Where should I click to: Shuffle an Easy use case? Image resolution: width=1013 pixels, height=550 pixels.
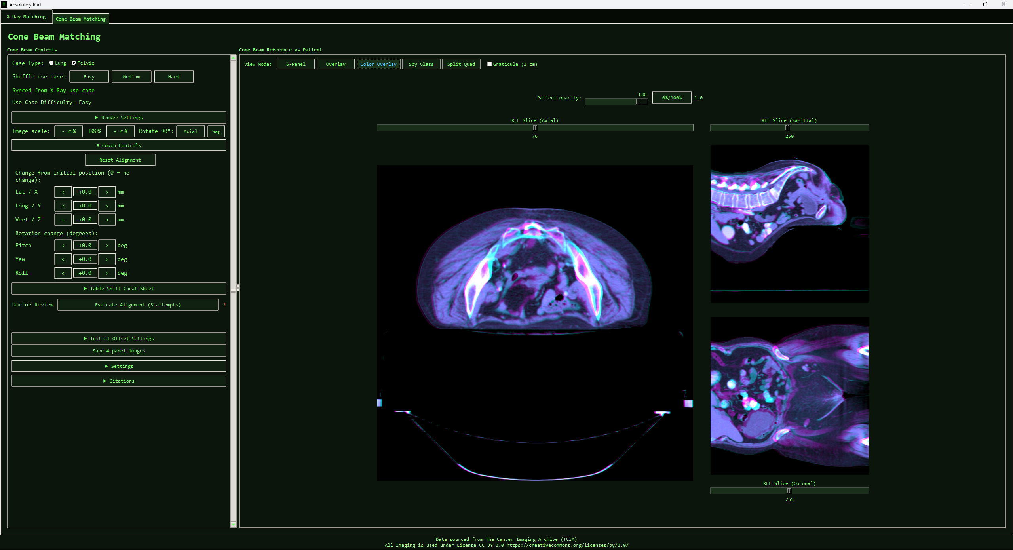(89, 76)
